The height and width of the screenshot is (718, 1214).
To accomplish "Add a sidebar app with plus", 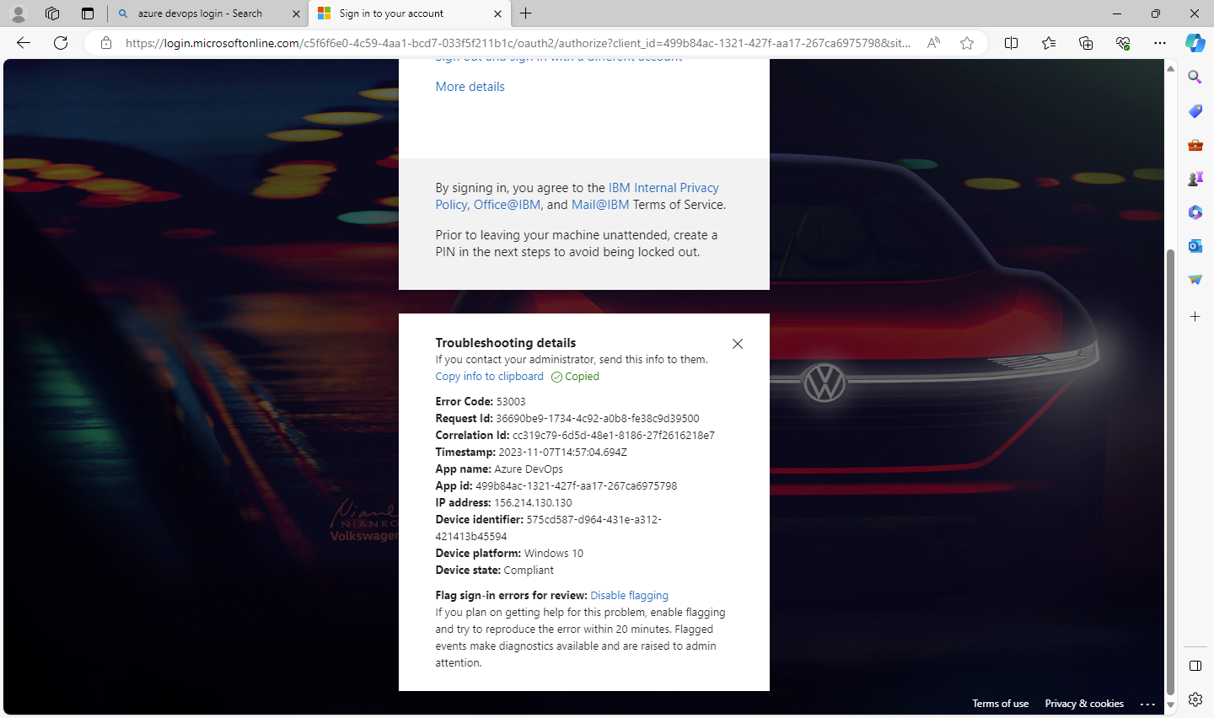I will pyautogui.click(x=1195, y=317).
